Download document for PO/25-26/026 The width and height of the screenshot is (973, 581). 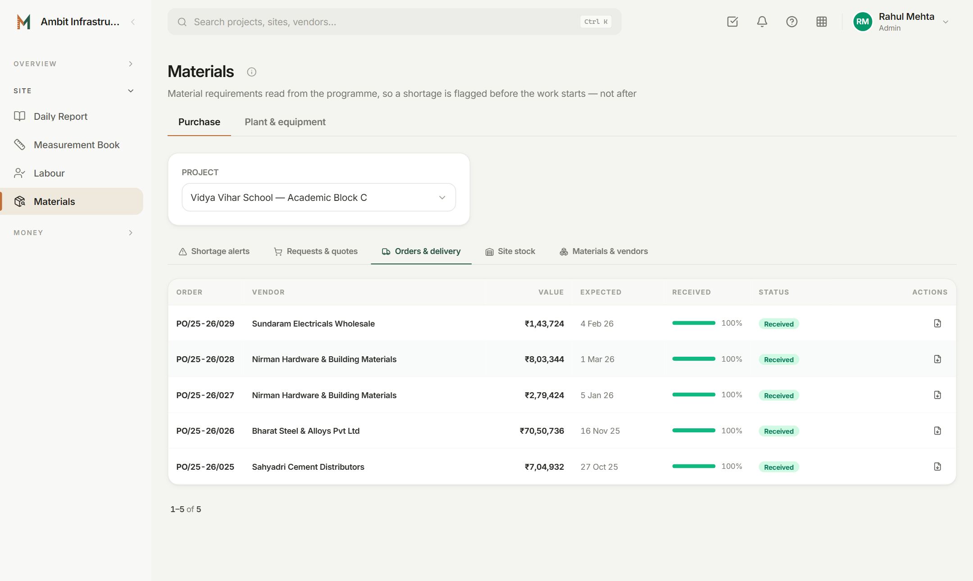[937, 431]
